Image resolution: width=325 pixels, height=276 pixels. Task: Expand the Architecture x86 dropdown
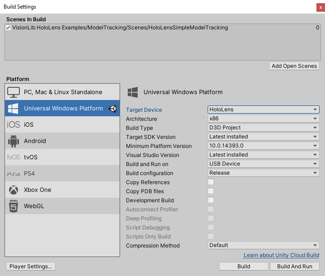tap(263, 119)
